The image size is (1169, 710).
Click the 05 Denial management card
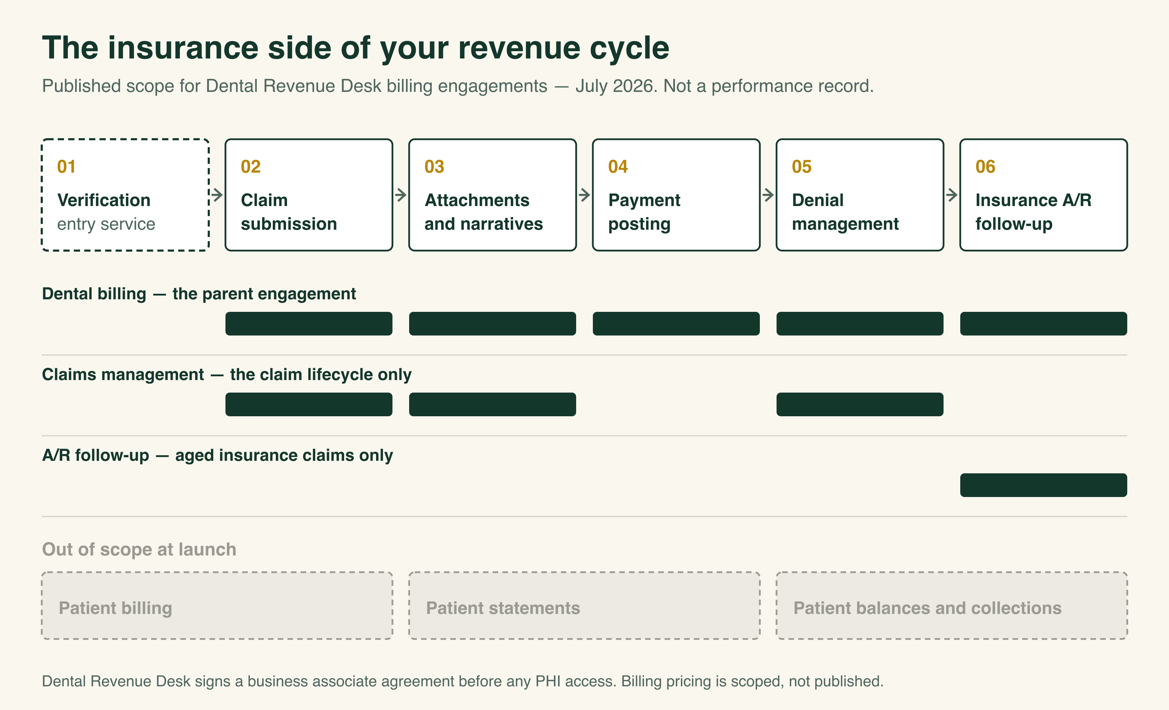(860, 195)
